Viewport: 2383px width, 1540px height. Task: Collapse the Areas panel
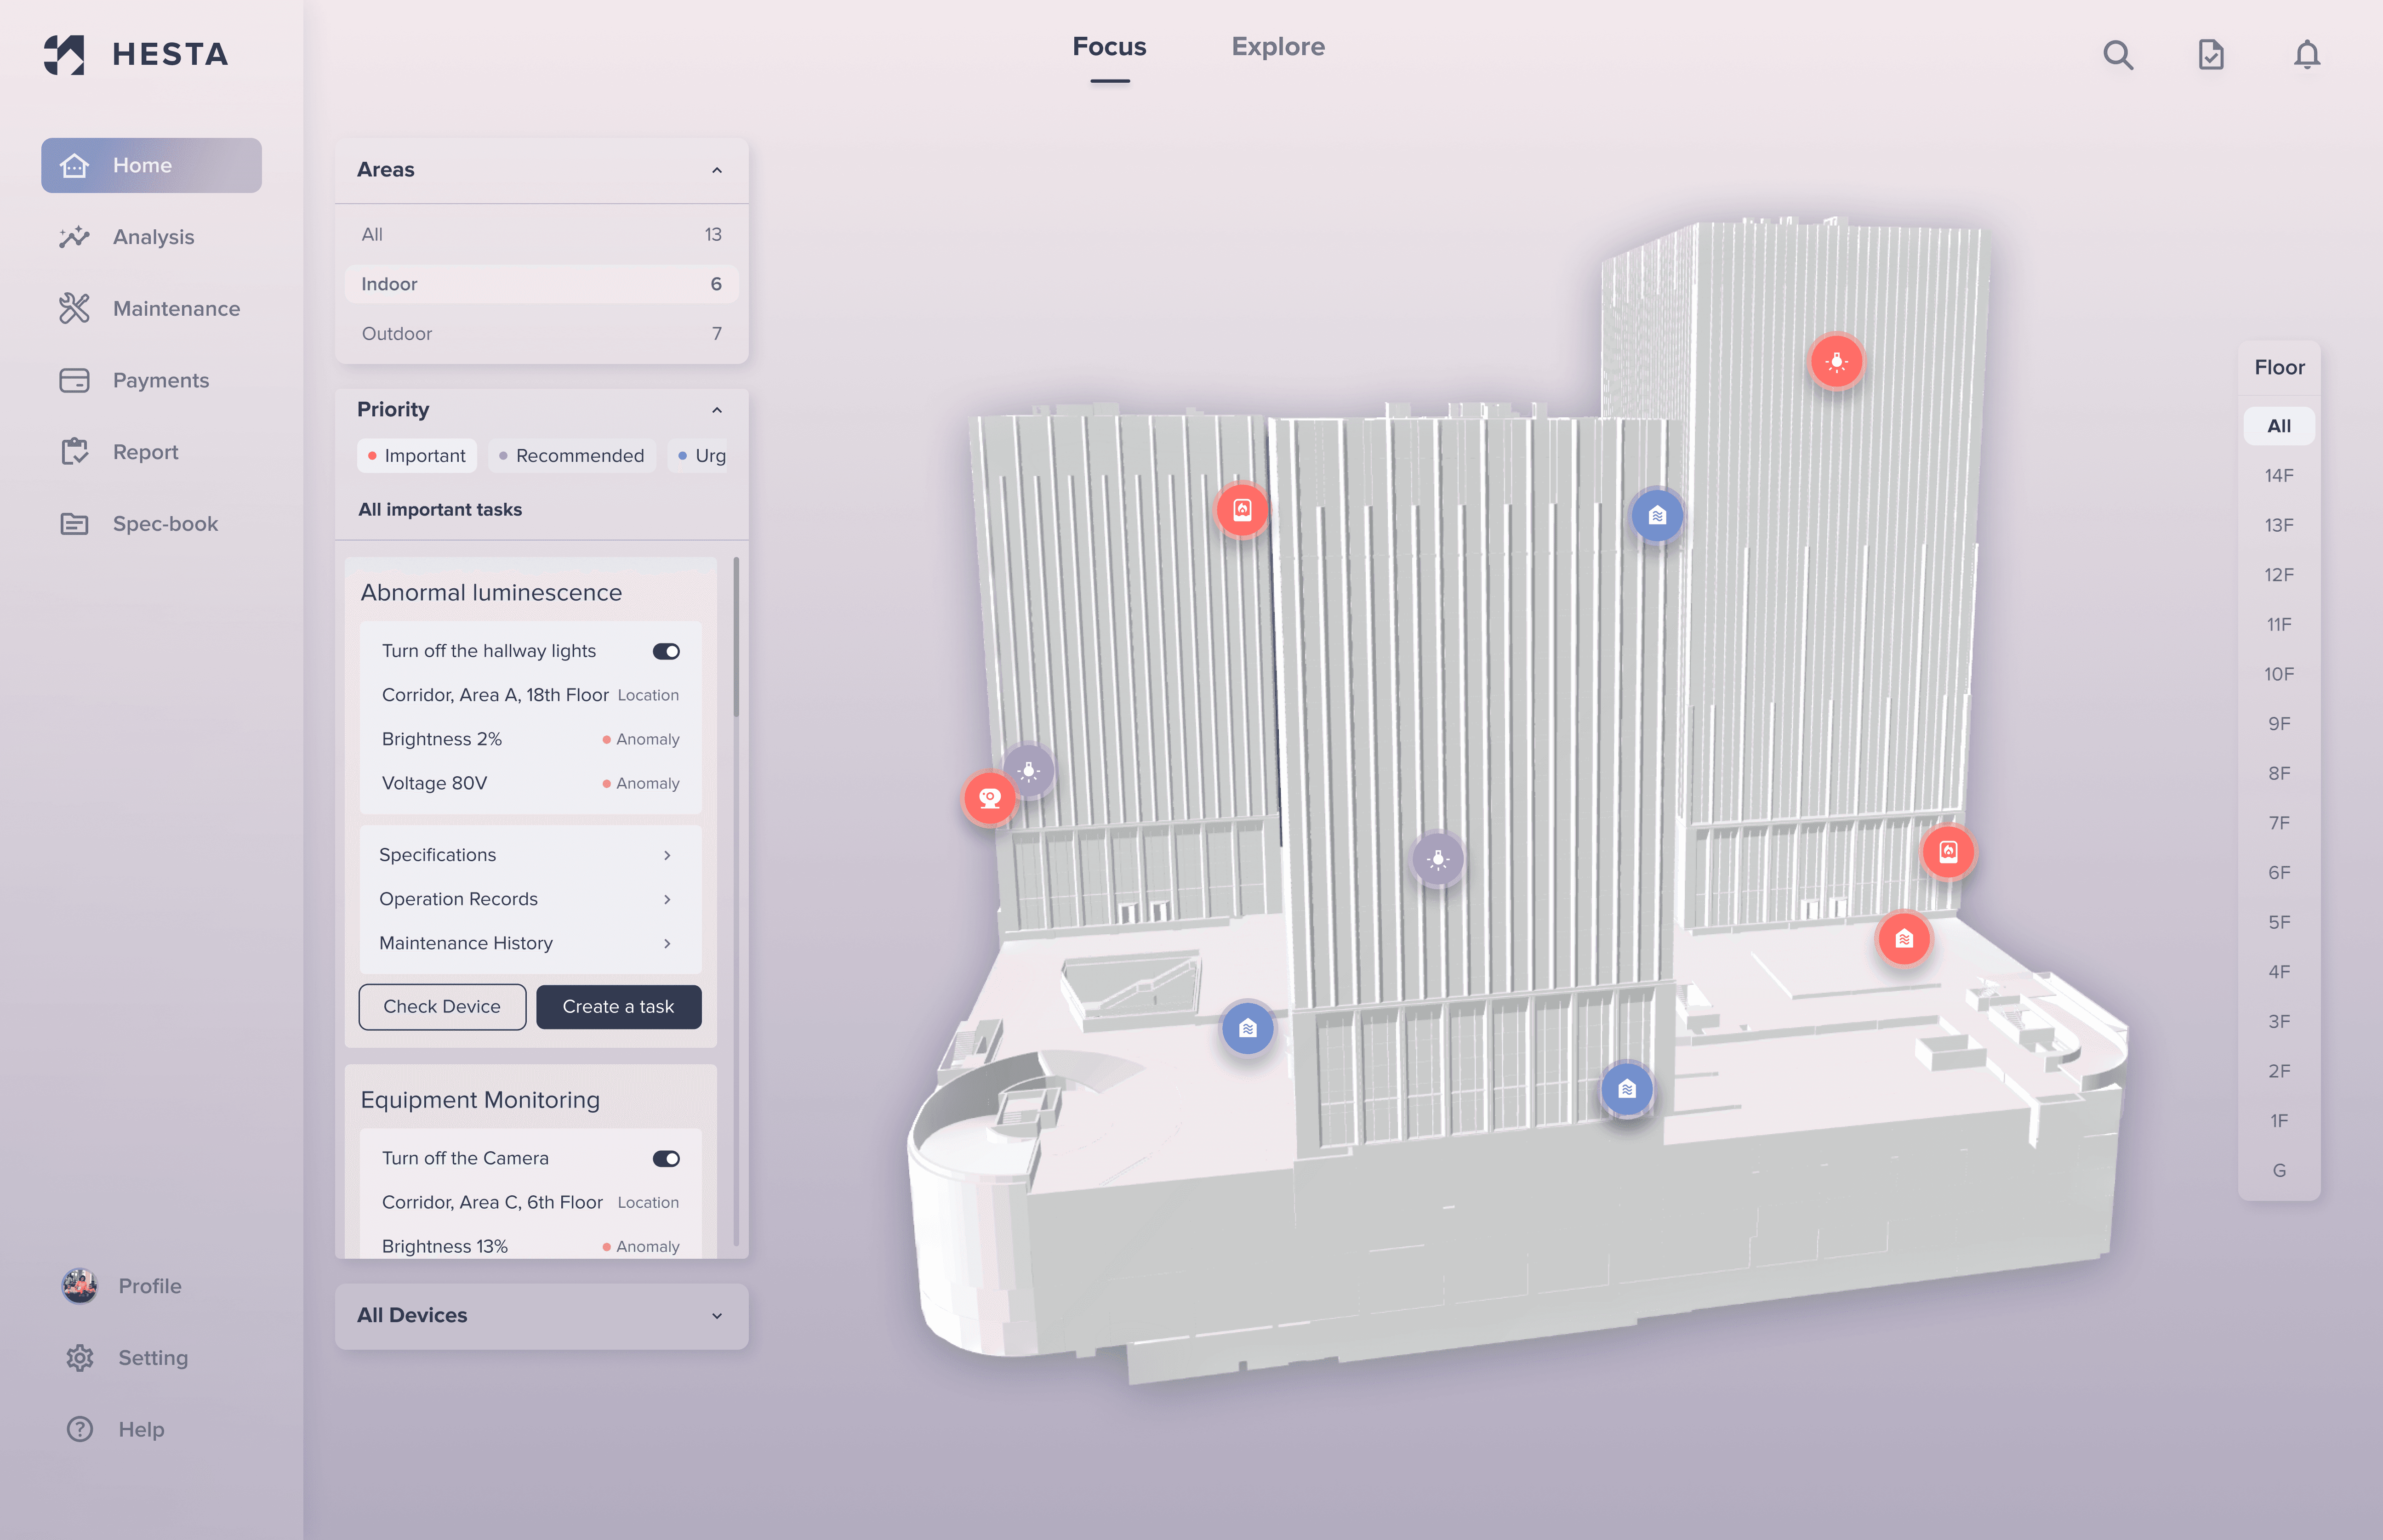pos(716,170)
